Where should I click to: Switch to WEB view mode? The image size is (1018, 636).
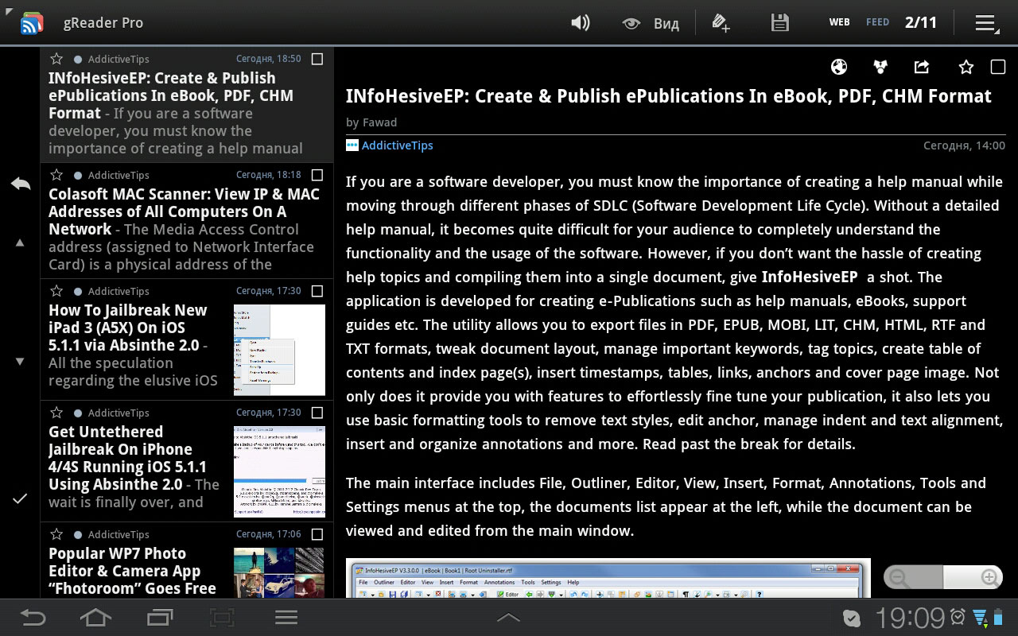tap(840, 22)
